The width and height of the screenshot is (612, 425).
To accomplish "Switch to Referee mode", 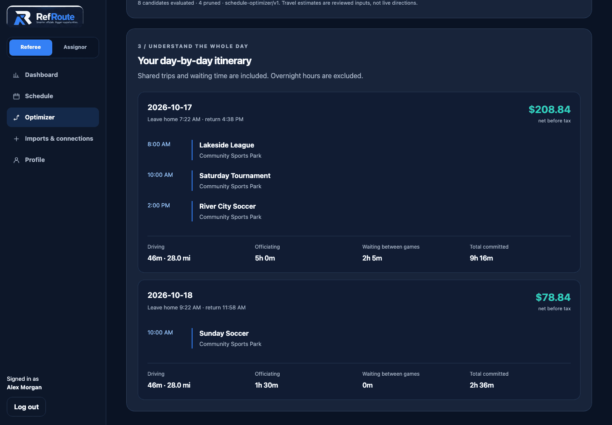I will (x=31, y=47).
